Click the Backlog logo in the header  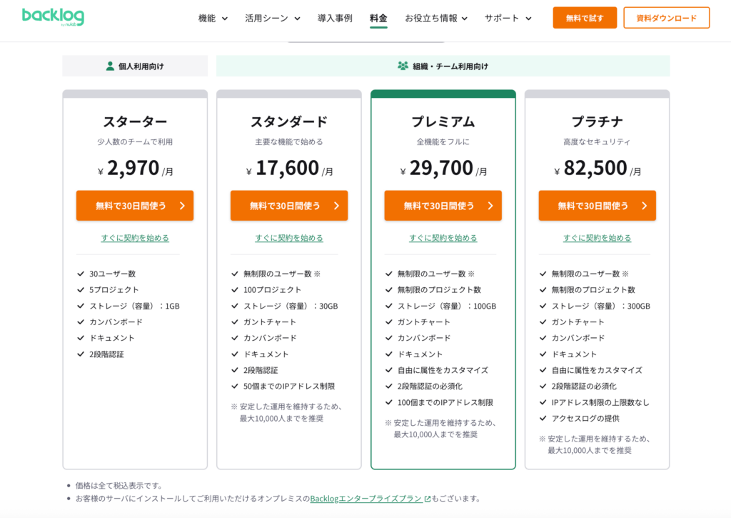(x=53, y=17)
